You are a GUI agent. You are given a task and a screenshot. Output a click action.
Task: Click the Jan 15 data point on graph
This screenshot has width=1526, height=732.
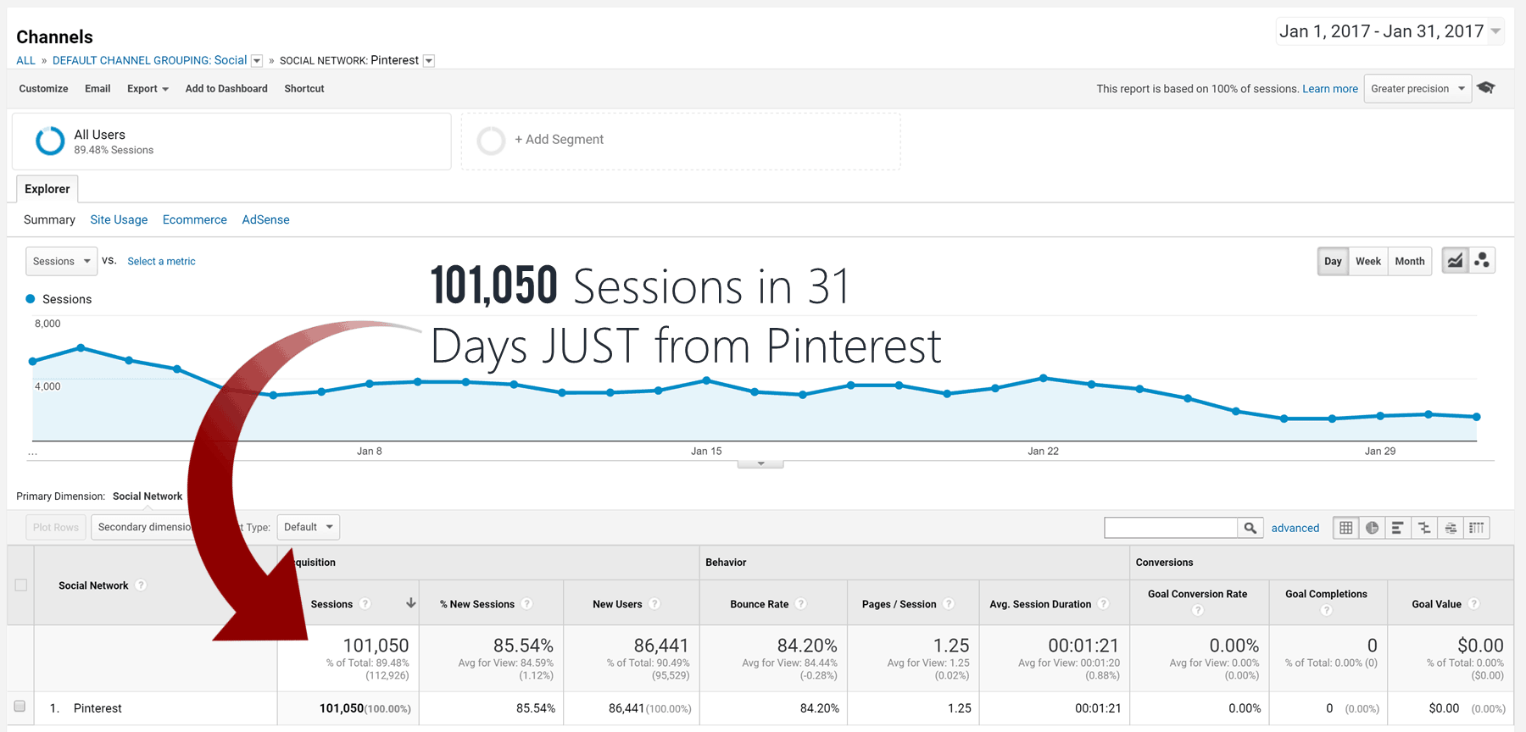(x=706, y=380)
